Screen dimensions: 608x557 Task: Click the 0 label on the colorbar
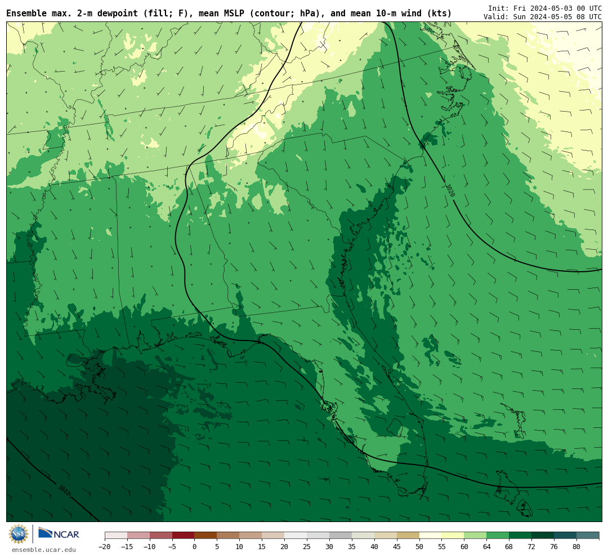pyautogui.click(x=195, y=546)
